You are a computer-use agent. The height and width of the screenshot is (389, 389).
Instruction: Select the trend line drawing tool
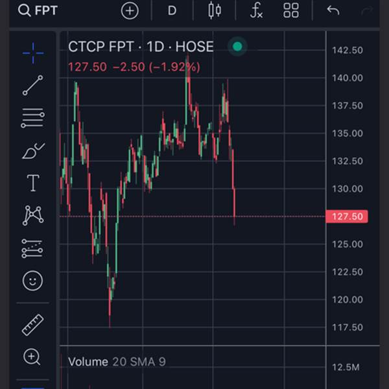point(33,86)
